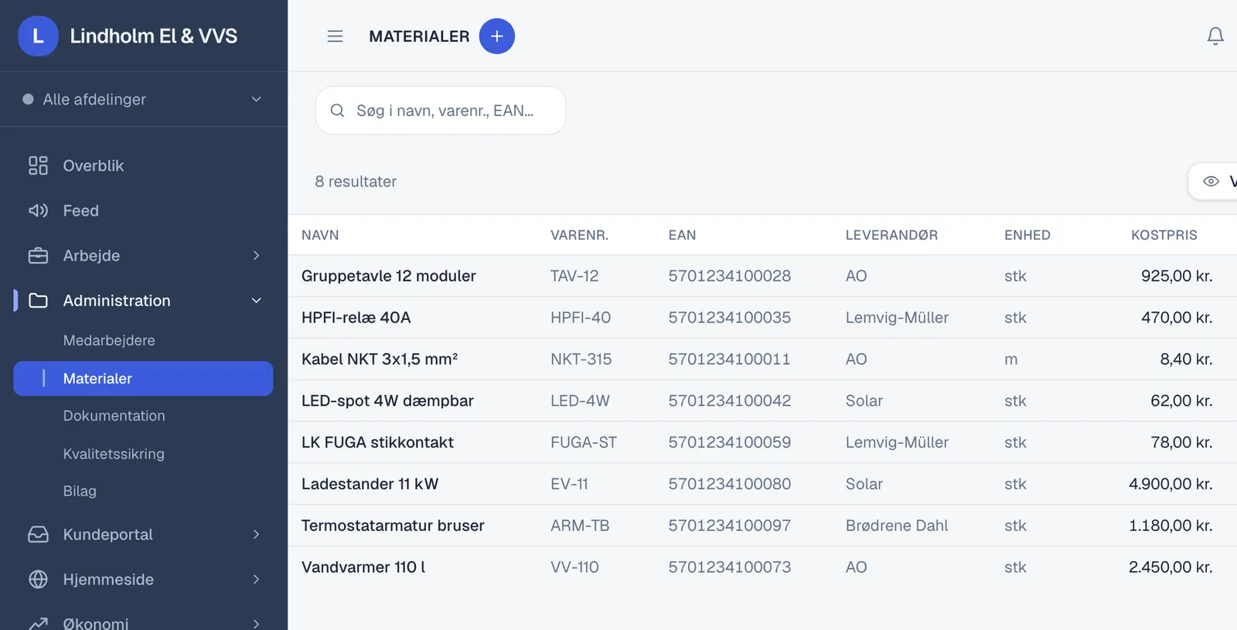Click the Lindholm El & VVS logo avatar
The image size is (1237, 630).
38,36
